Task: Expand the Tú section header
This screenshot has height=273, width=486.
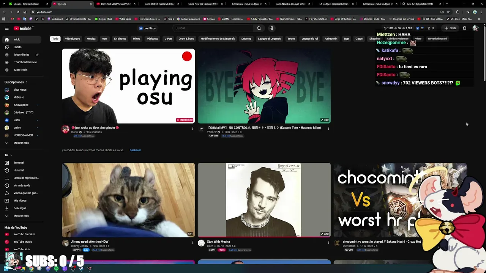Action: (8, 155)
